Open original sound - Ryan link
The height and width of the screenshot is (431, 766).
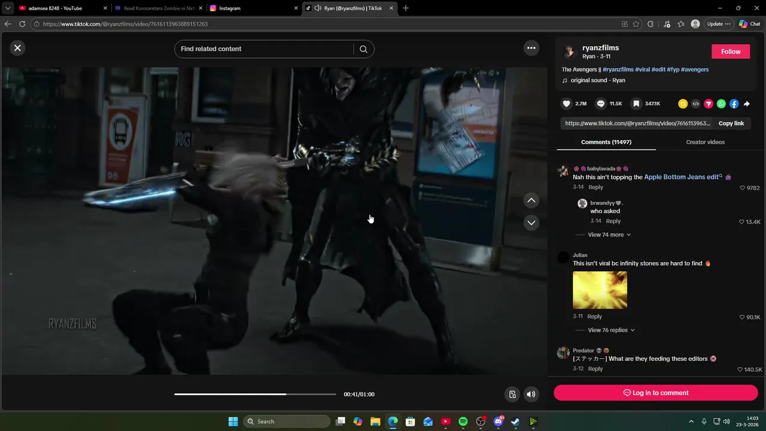tap(597, 80)
